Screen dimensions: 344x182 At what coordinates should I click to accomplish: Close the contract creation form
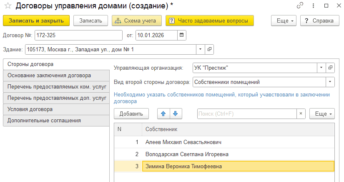339,6
